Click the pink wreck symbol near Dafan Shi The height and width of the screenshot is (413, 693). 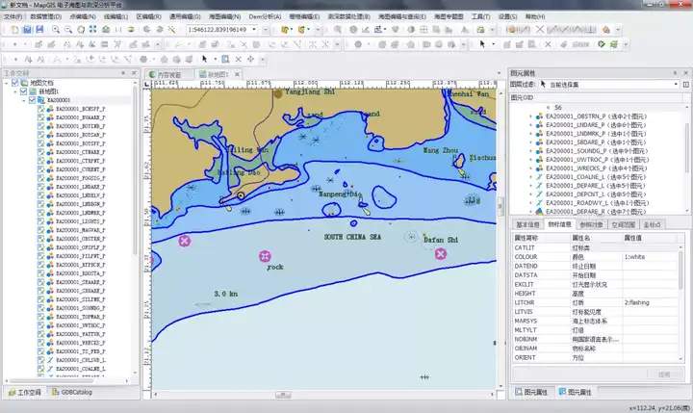(x=440, y=254)
